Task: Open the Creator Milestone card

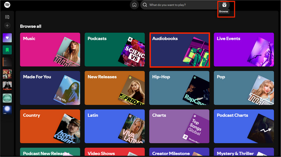Action: [179, 152]
